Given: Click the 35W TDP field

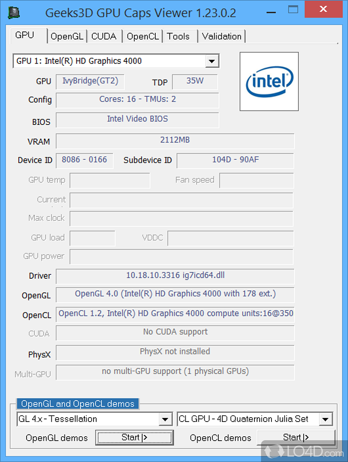Looking at the screenshot, I should click(195, 81).
